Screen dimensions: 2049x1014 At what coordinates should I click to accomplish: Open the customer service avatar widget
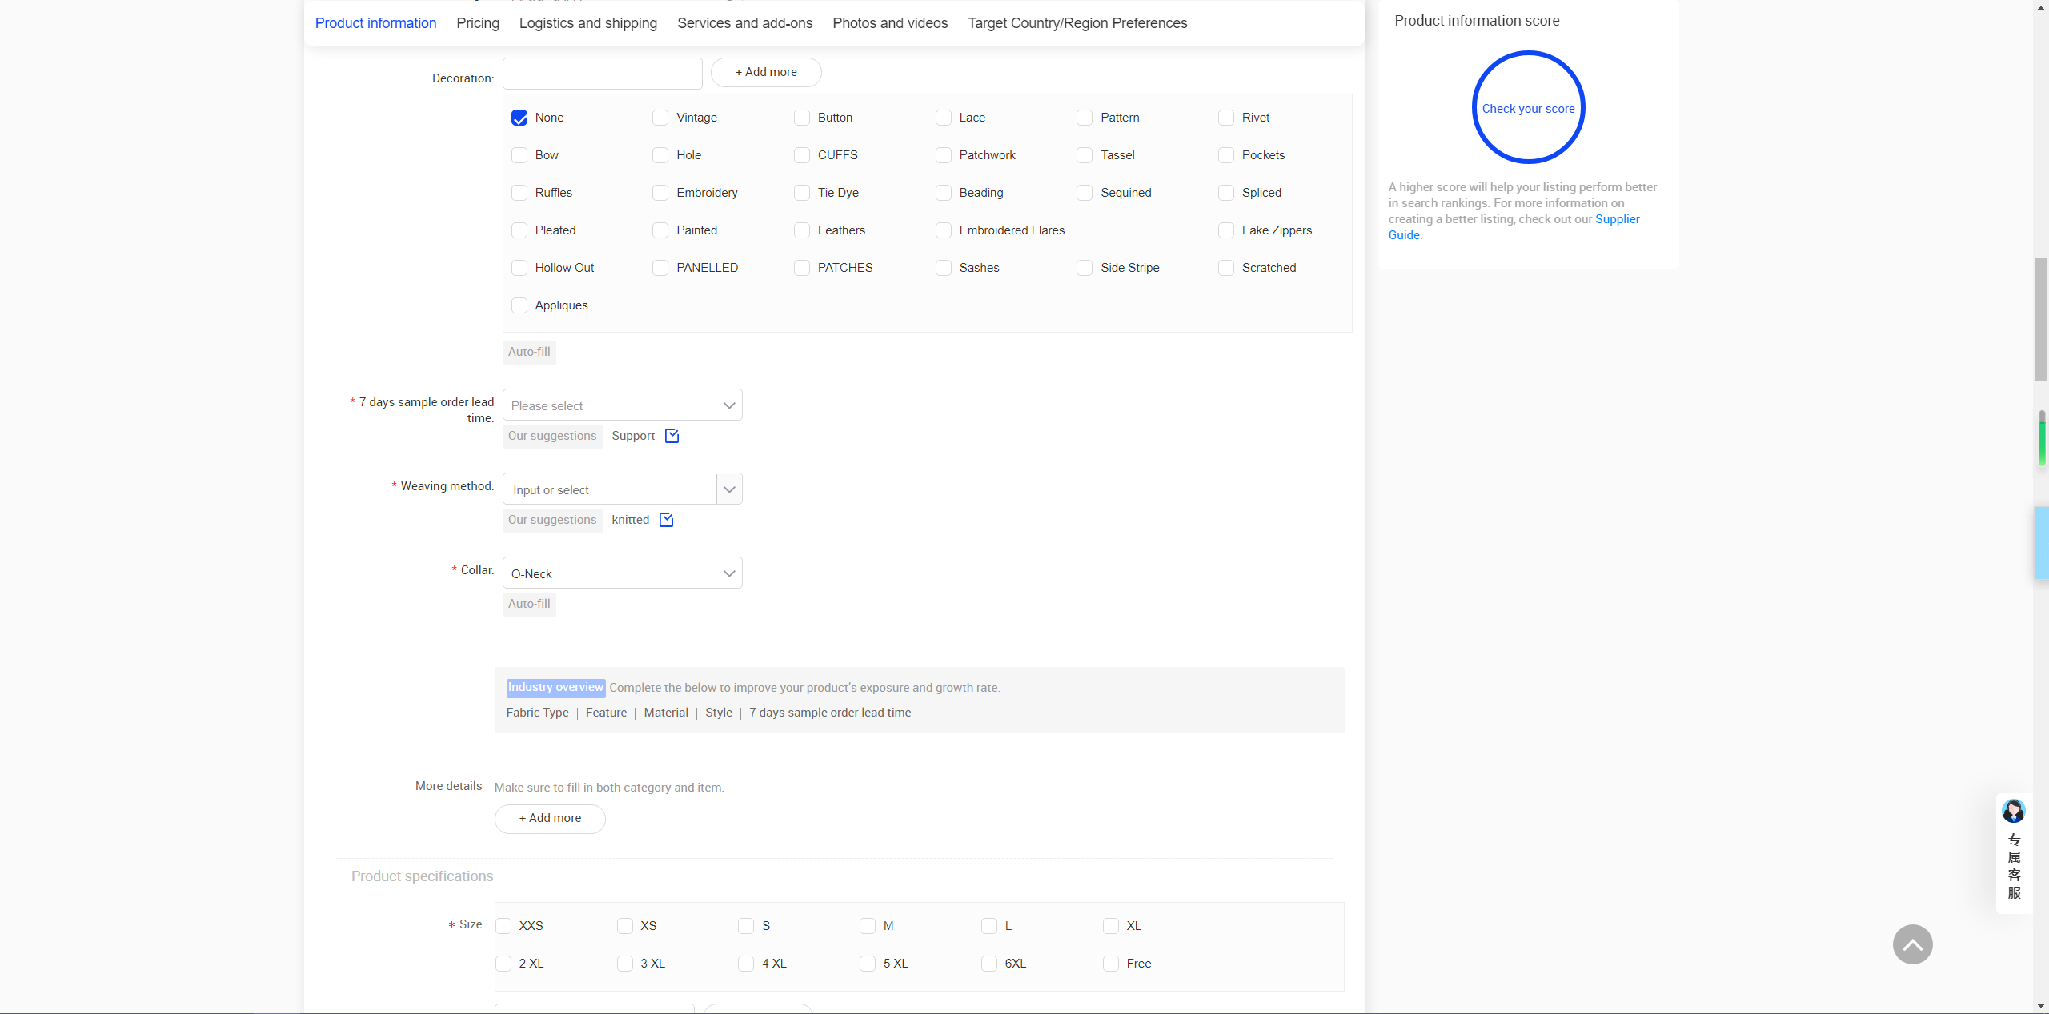pos(2013,812)
